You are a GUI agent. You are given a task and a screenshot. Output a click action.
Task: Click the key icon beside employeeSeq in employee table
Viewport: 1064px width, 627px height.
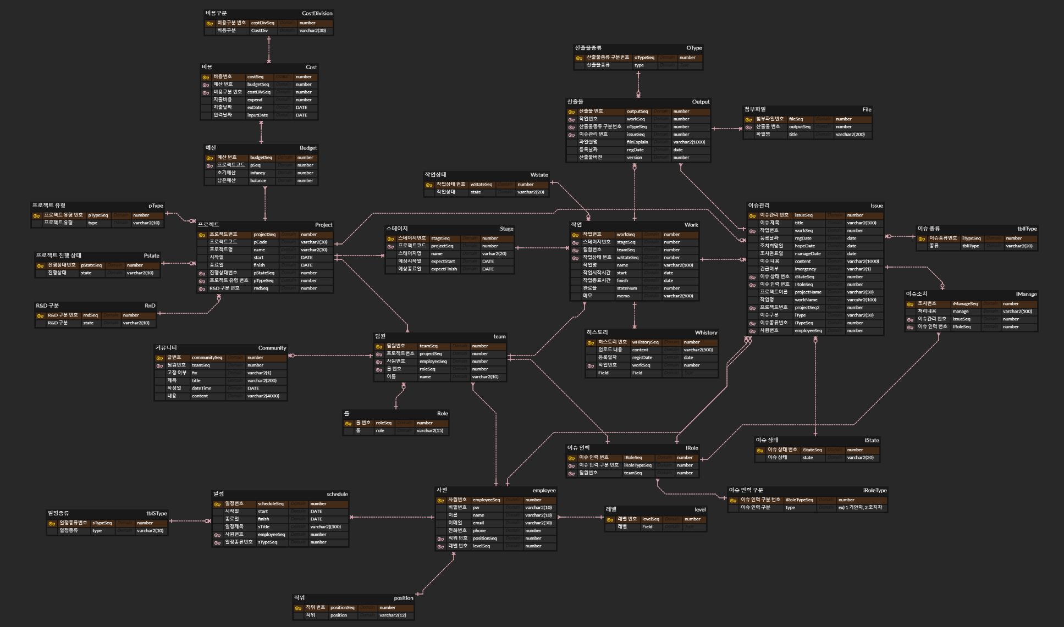pyautogui.click(x=440, y=500)
